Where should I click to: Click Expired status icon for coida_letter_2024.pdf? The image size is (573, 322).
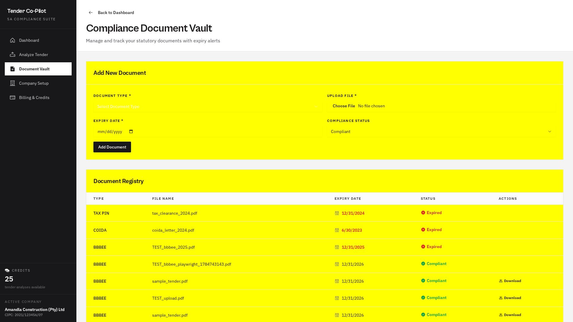[x=423, y=230]
